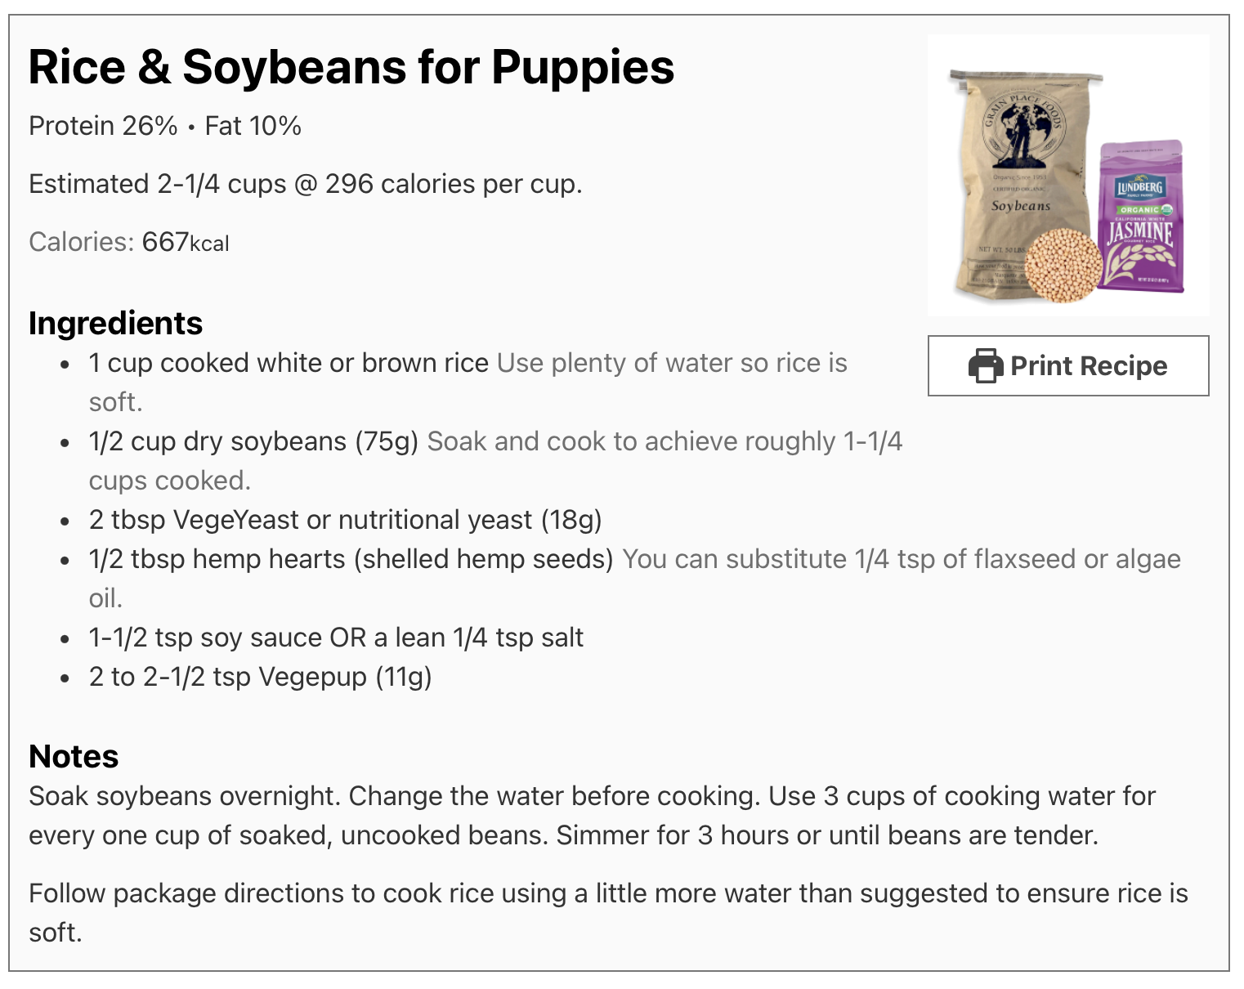Click the Protein 26% text

tap(103, 126)
